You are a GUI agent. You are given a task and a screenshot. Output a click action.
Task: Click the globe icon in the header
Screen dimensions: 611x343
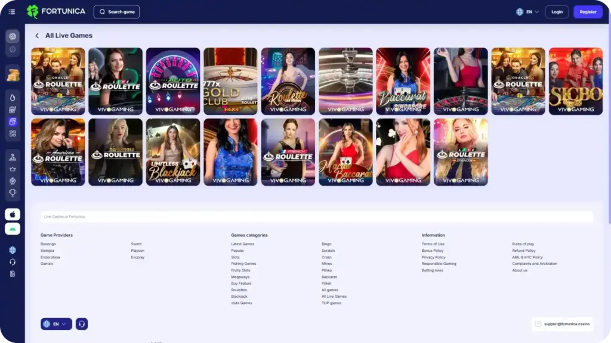click(520, 12)
